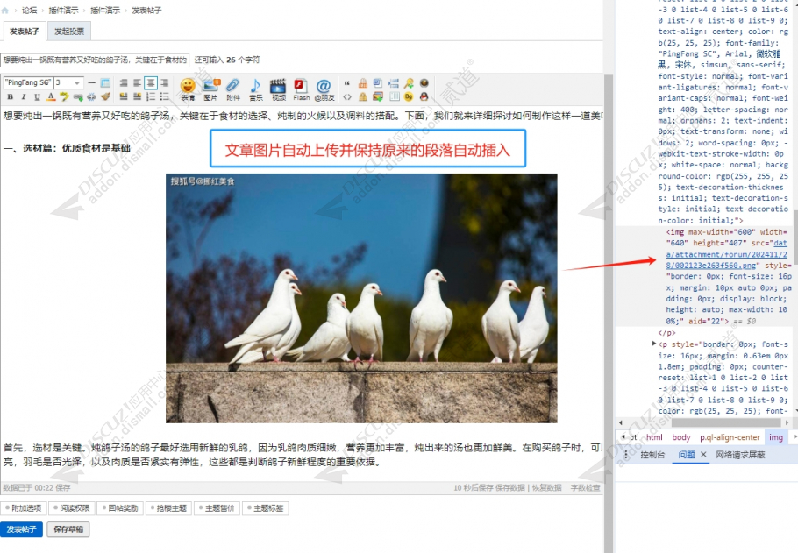Viewport: 798px width, 553px height.
Task: Toggle bold formatting in the editor
Action: click(11, 96)
